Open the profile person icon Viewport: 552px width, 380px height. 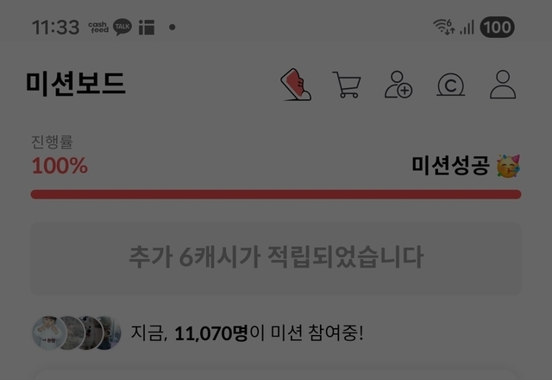click(x=503, y=85)
